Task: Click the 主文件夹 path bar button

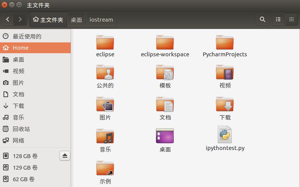Action: 48,20
